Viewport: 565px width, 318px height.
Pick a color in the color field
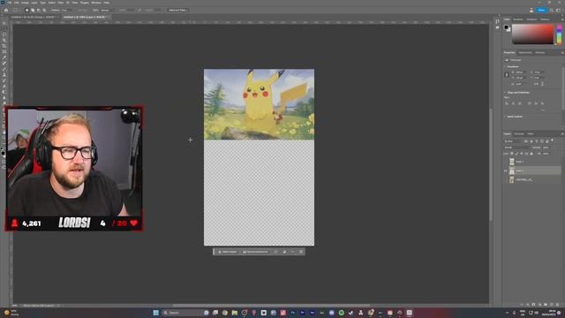pyautogui.click(x=532, y=34)
